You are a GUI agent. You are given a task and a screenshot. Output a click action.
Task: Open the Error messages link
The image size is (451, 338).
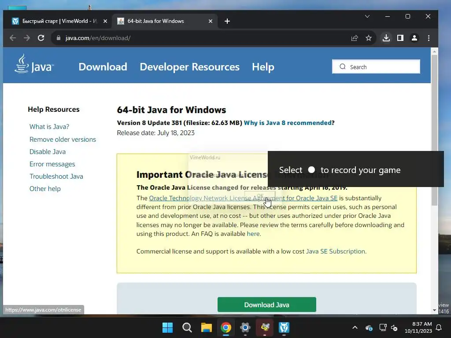click(x=52, y=164)
